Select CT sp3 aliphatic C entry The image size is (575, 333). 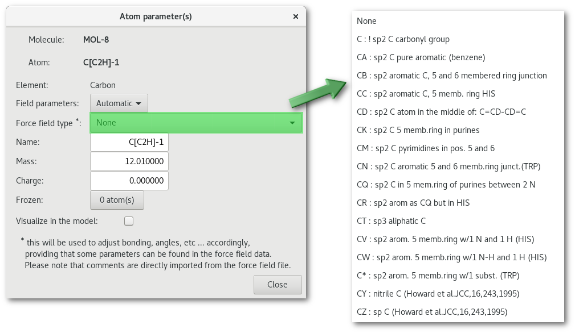[x=391, y=221]
